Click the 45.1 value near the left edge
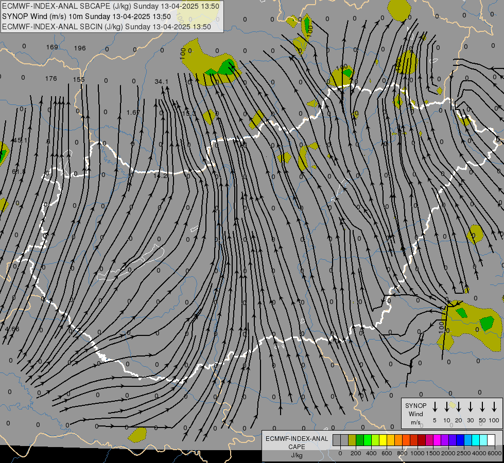The image size is (504, 463). pyautogui.click(x=20, y=140)
